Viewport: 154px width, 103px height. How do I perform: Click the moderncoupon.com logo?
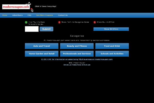[18, 7]
